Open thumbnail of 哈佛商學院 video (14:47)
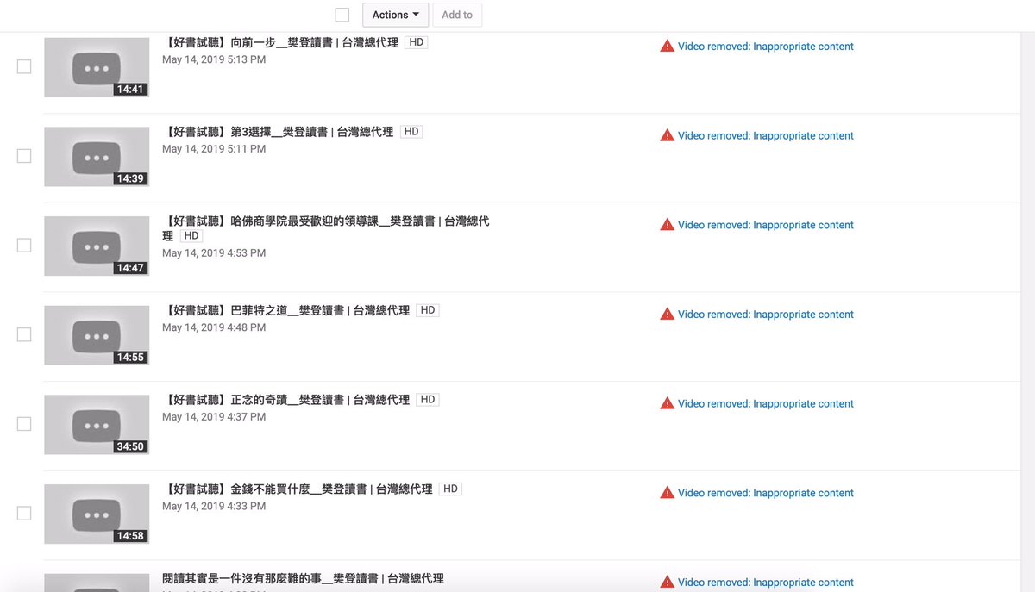Image resolution: width=1035 pixels, height=592 pixels. pos(97,246)
